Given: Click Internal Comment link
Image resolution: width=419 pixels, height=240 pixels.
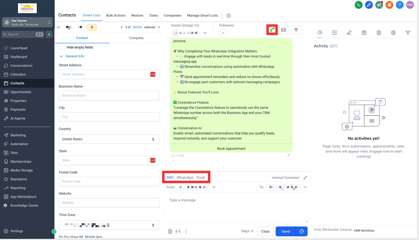Looking at the screenshot, I should tap(285, 178).
